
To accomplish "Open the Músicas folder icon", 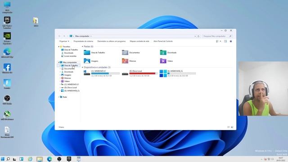I will click(125, 61).
